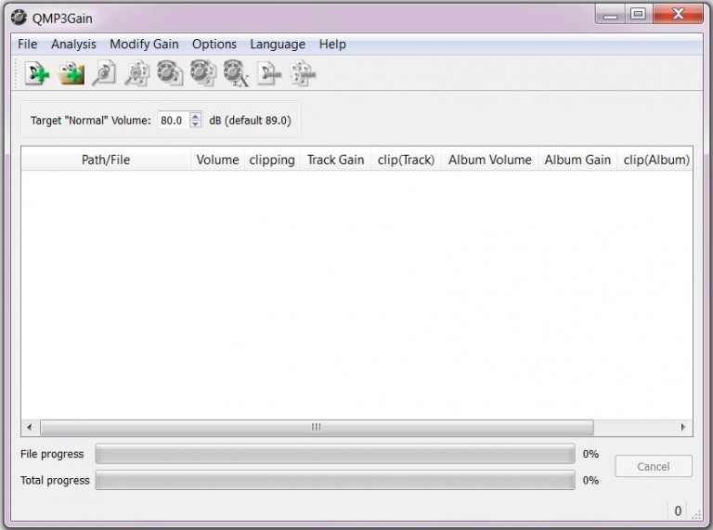This screenshot has width=713, height=530.
Task: Open the Analysis menu
Action: [73, 45]
